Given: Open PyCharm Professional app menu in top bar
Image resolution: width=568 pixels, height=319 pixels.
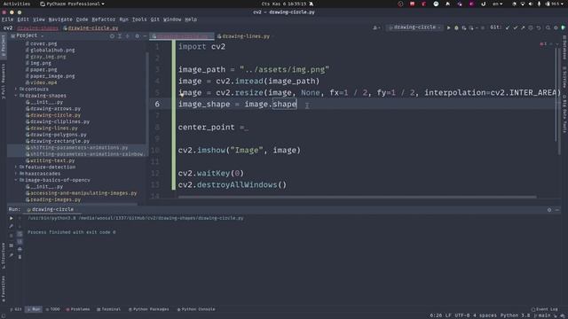Looking at the screenshot, I should coord(73,4).
